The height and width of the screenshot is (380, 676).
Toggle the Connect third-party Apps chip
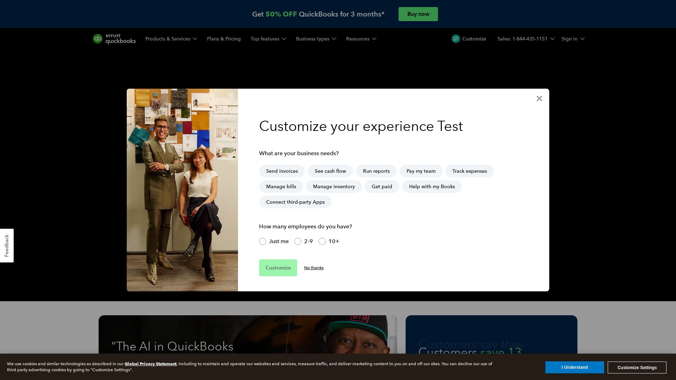pyautogui.click(x=295, y=202)
